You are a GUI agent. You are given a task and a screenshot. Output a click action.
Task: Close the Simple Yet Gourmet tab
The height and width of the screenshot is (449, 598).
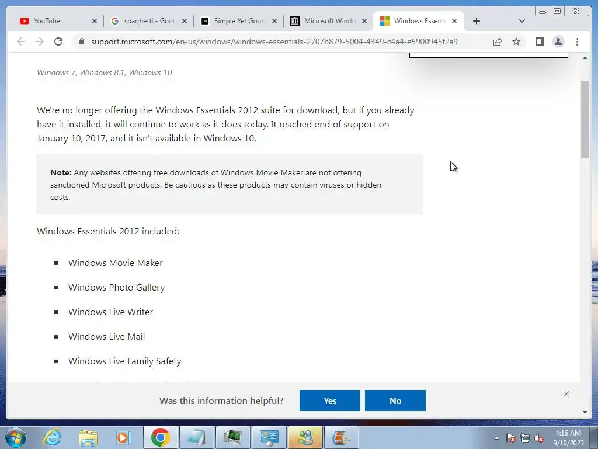[274, 21]
